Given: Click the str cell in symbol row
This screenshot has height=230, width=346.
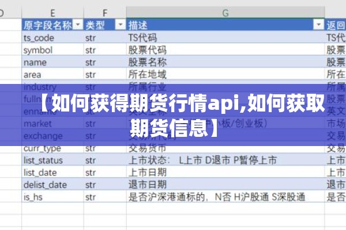Looking at the screenshot, I should (105, 49).
